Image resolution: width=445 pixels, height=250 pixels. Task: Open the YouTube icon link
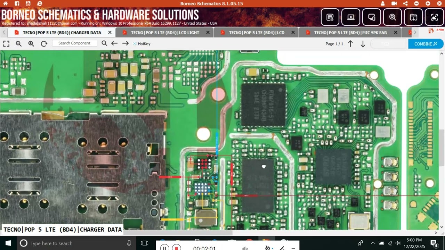pyautogui.click(x=28, y=3)
